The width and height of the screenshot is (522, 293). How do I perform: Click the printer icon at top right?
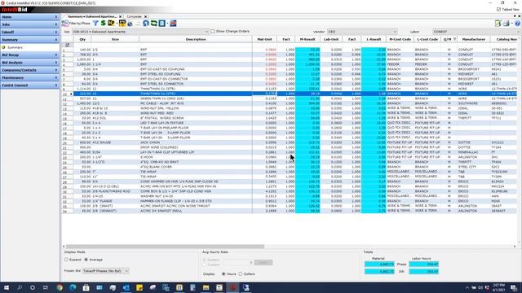click(507, 24)
